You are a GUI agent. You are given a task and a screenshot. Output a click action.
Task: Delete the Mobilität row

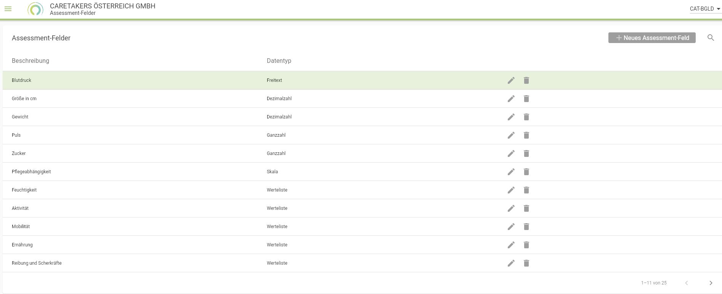click(x=526, y=227)
